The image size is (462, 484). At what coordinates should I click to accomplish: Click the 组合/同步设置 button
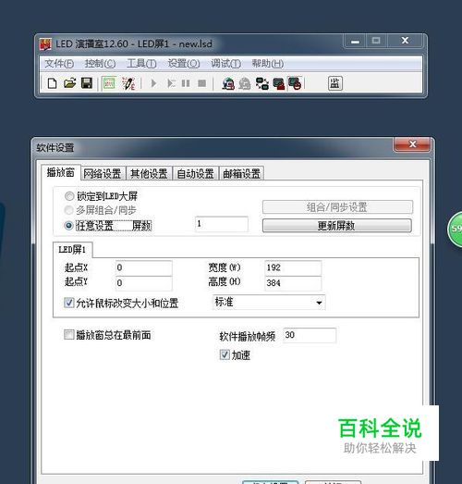pos(337,206)
